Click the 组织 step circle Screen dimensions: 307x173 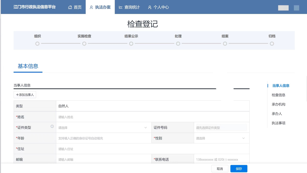pos(37,44)
